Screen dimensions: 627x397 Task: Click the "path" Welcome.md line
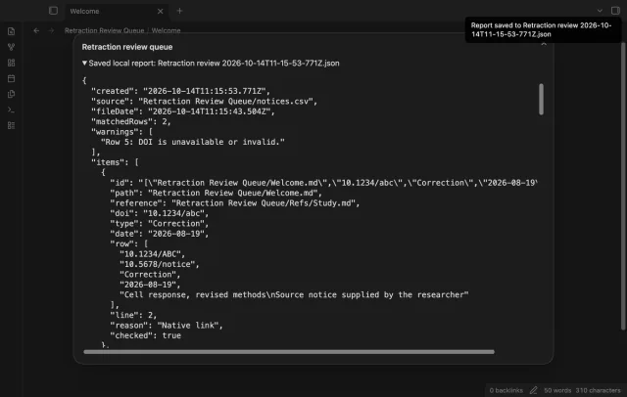point(216,193)
